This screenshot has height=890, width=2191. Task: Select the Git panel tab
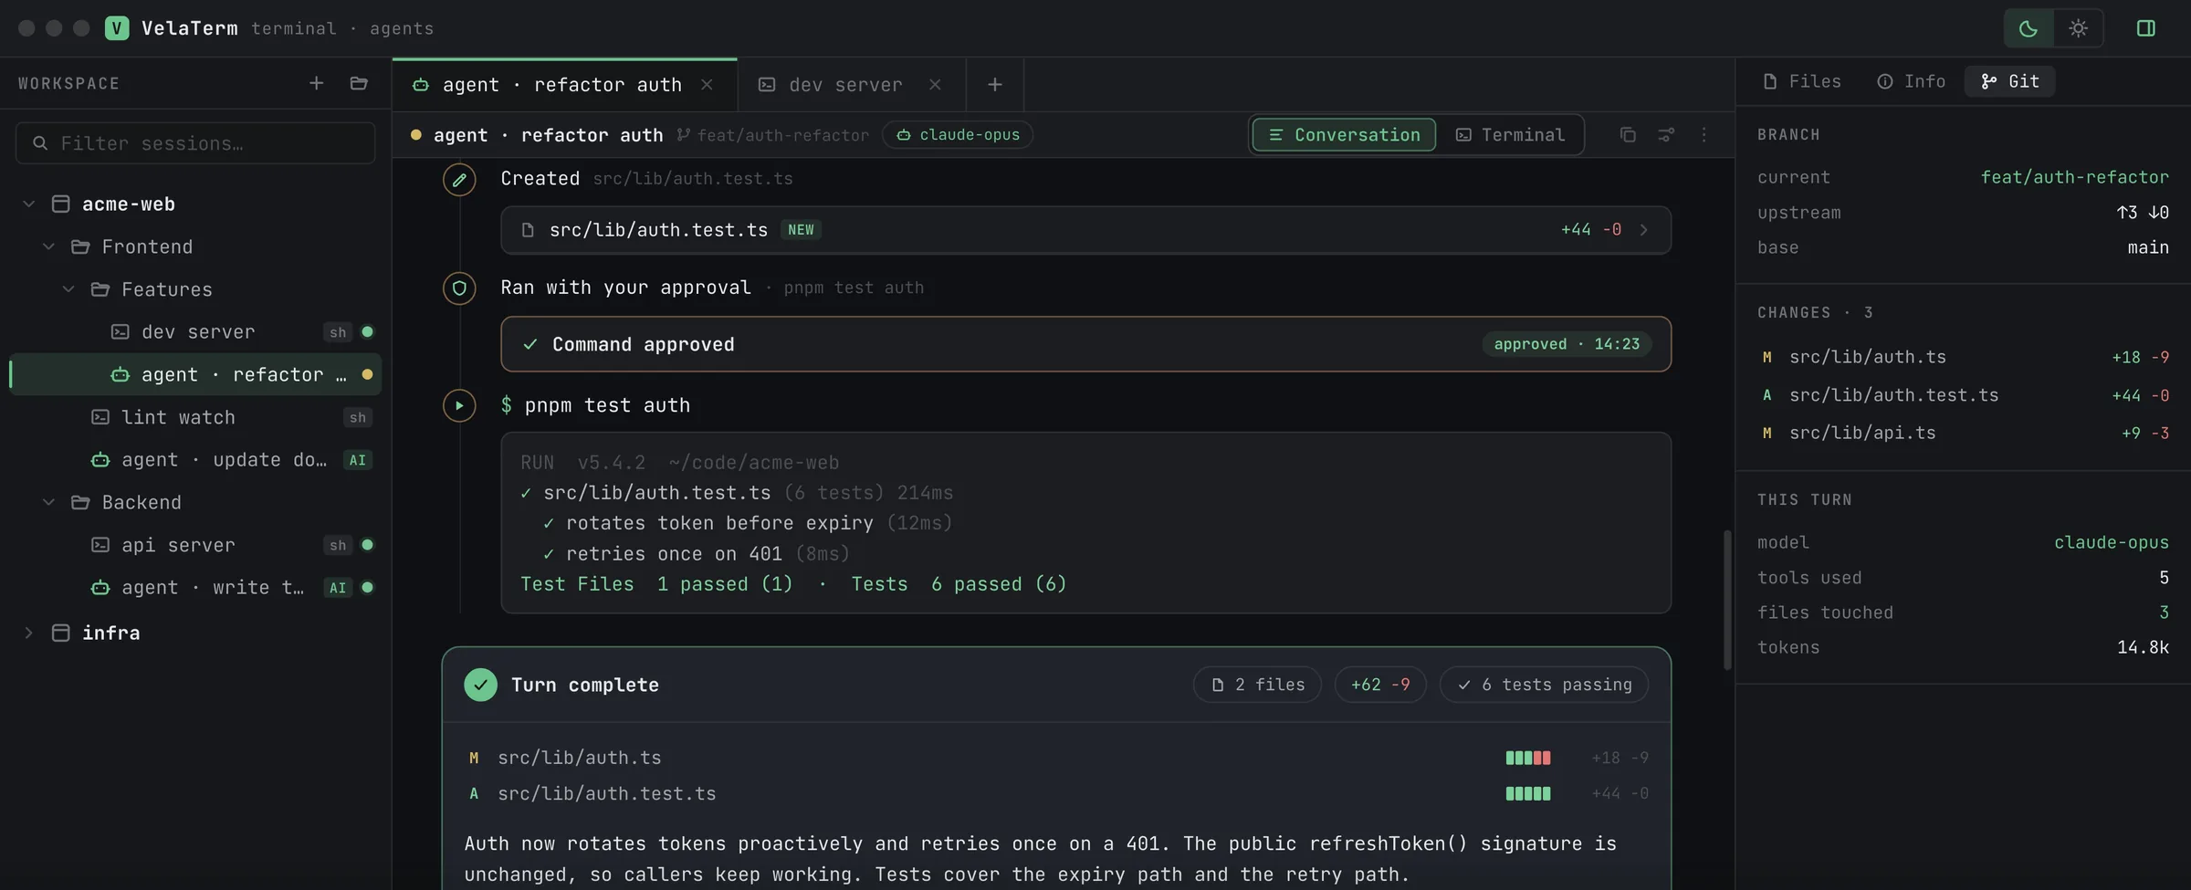coord(2010,81)
